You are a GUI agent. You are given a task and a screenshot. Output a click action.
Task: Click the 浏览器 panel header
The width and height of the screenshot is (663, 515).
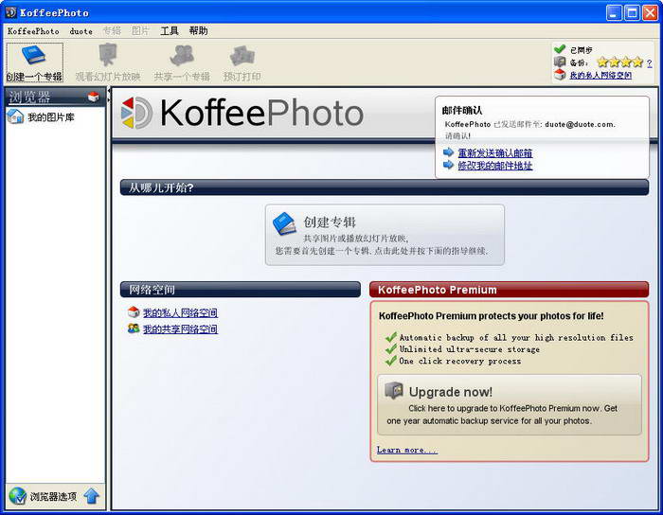coord(55,97)
